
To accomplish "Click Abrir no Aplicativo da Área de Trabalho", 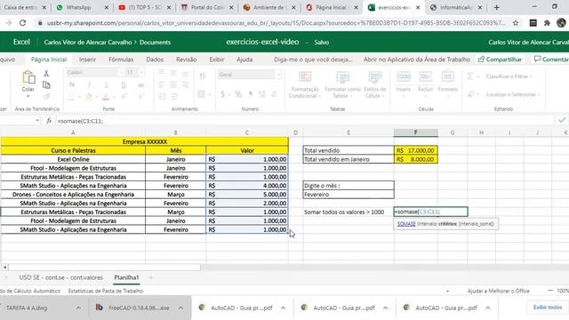I will [x=417, y=60].
